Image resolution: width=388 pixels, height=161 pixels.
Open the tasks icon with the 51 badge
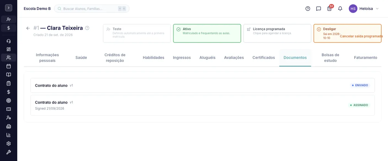tap(330, 8)
